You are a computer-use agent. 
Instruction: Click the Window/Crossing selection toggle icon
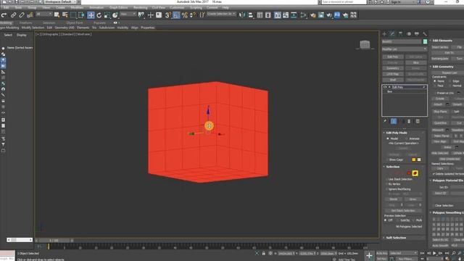[x=81, y=14]
